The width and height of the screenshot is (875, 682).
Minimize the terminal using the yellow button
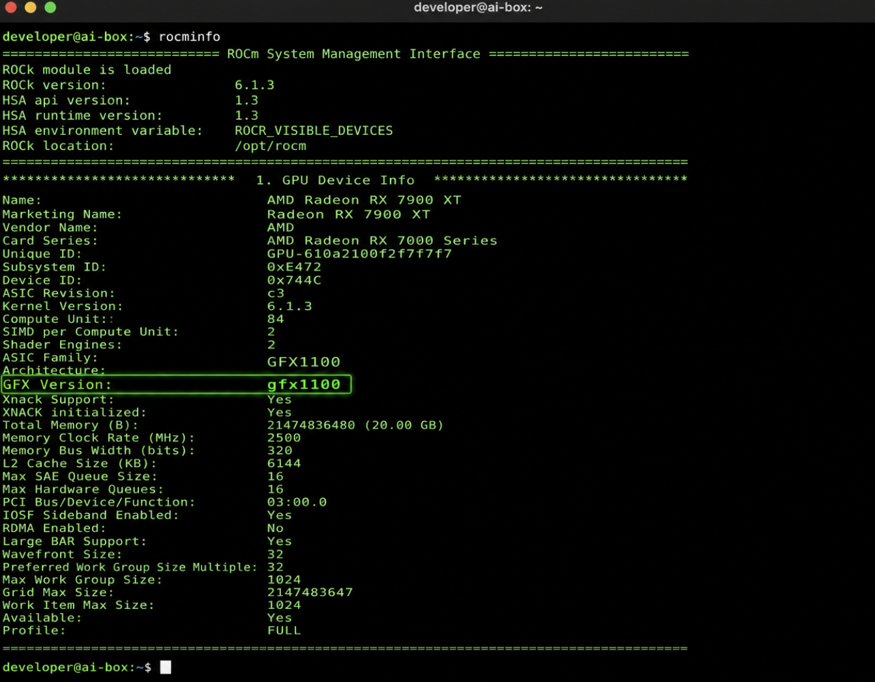(31, 7)
